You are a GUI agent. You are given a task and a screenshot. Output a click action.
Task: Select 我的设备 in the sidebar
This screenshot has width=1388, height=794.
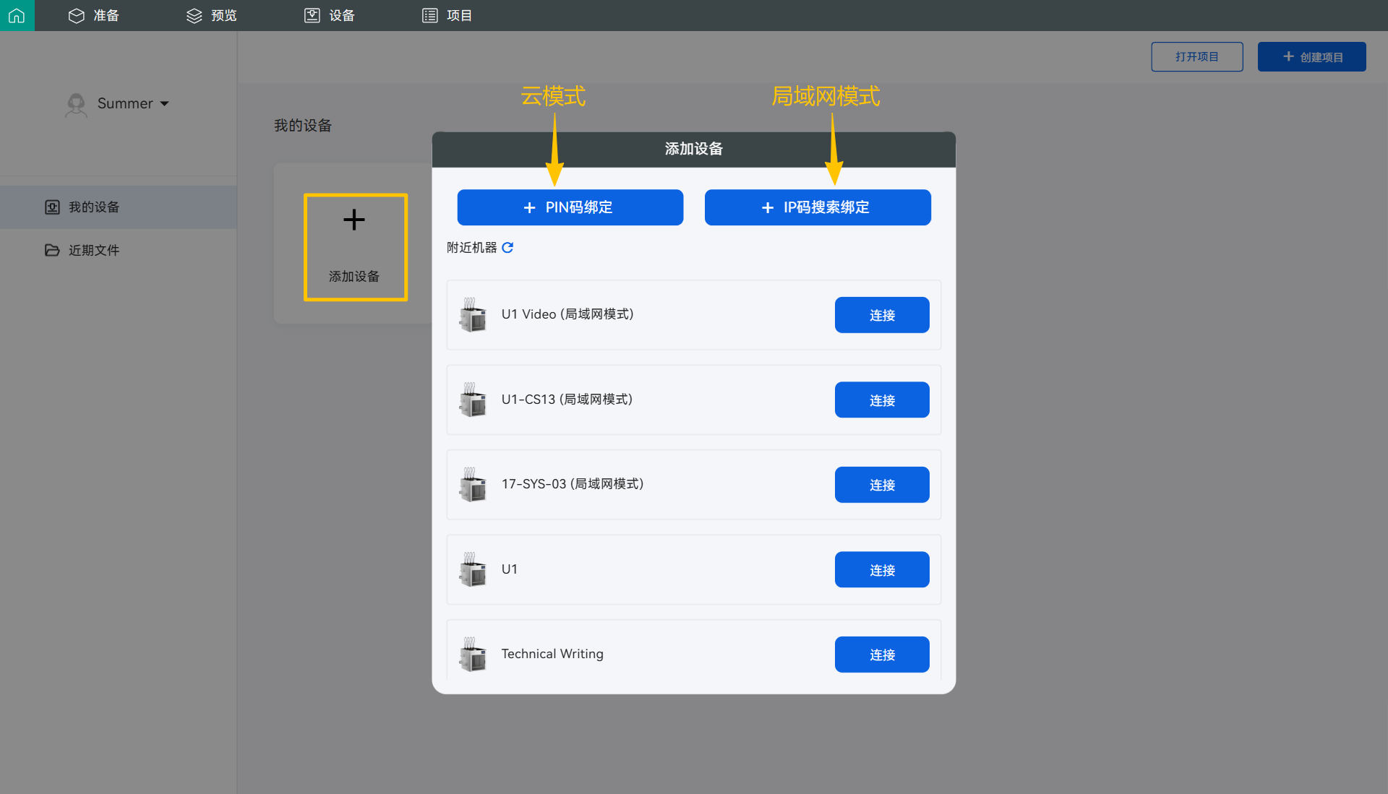[x=94, y=207]
